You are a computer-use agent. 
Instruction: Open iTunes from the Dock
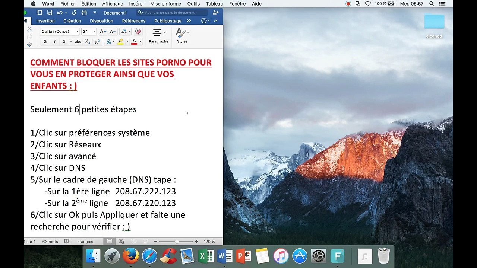tap(281, 256)
